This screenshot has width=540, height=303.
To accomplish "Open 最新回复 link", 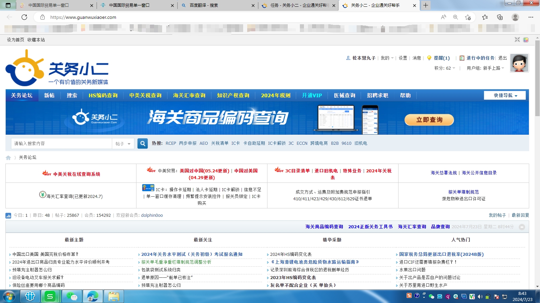I will pos(520,215).
